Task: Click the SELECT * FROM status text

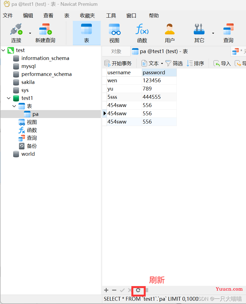Action: (x=151, y=299)
